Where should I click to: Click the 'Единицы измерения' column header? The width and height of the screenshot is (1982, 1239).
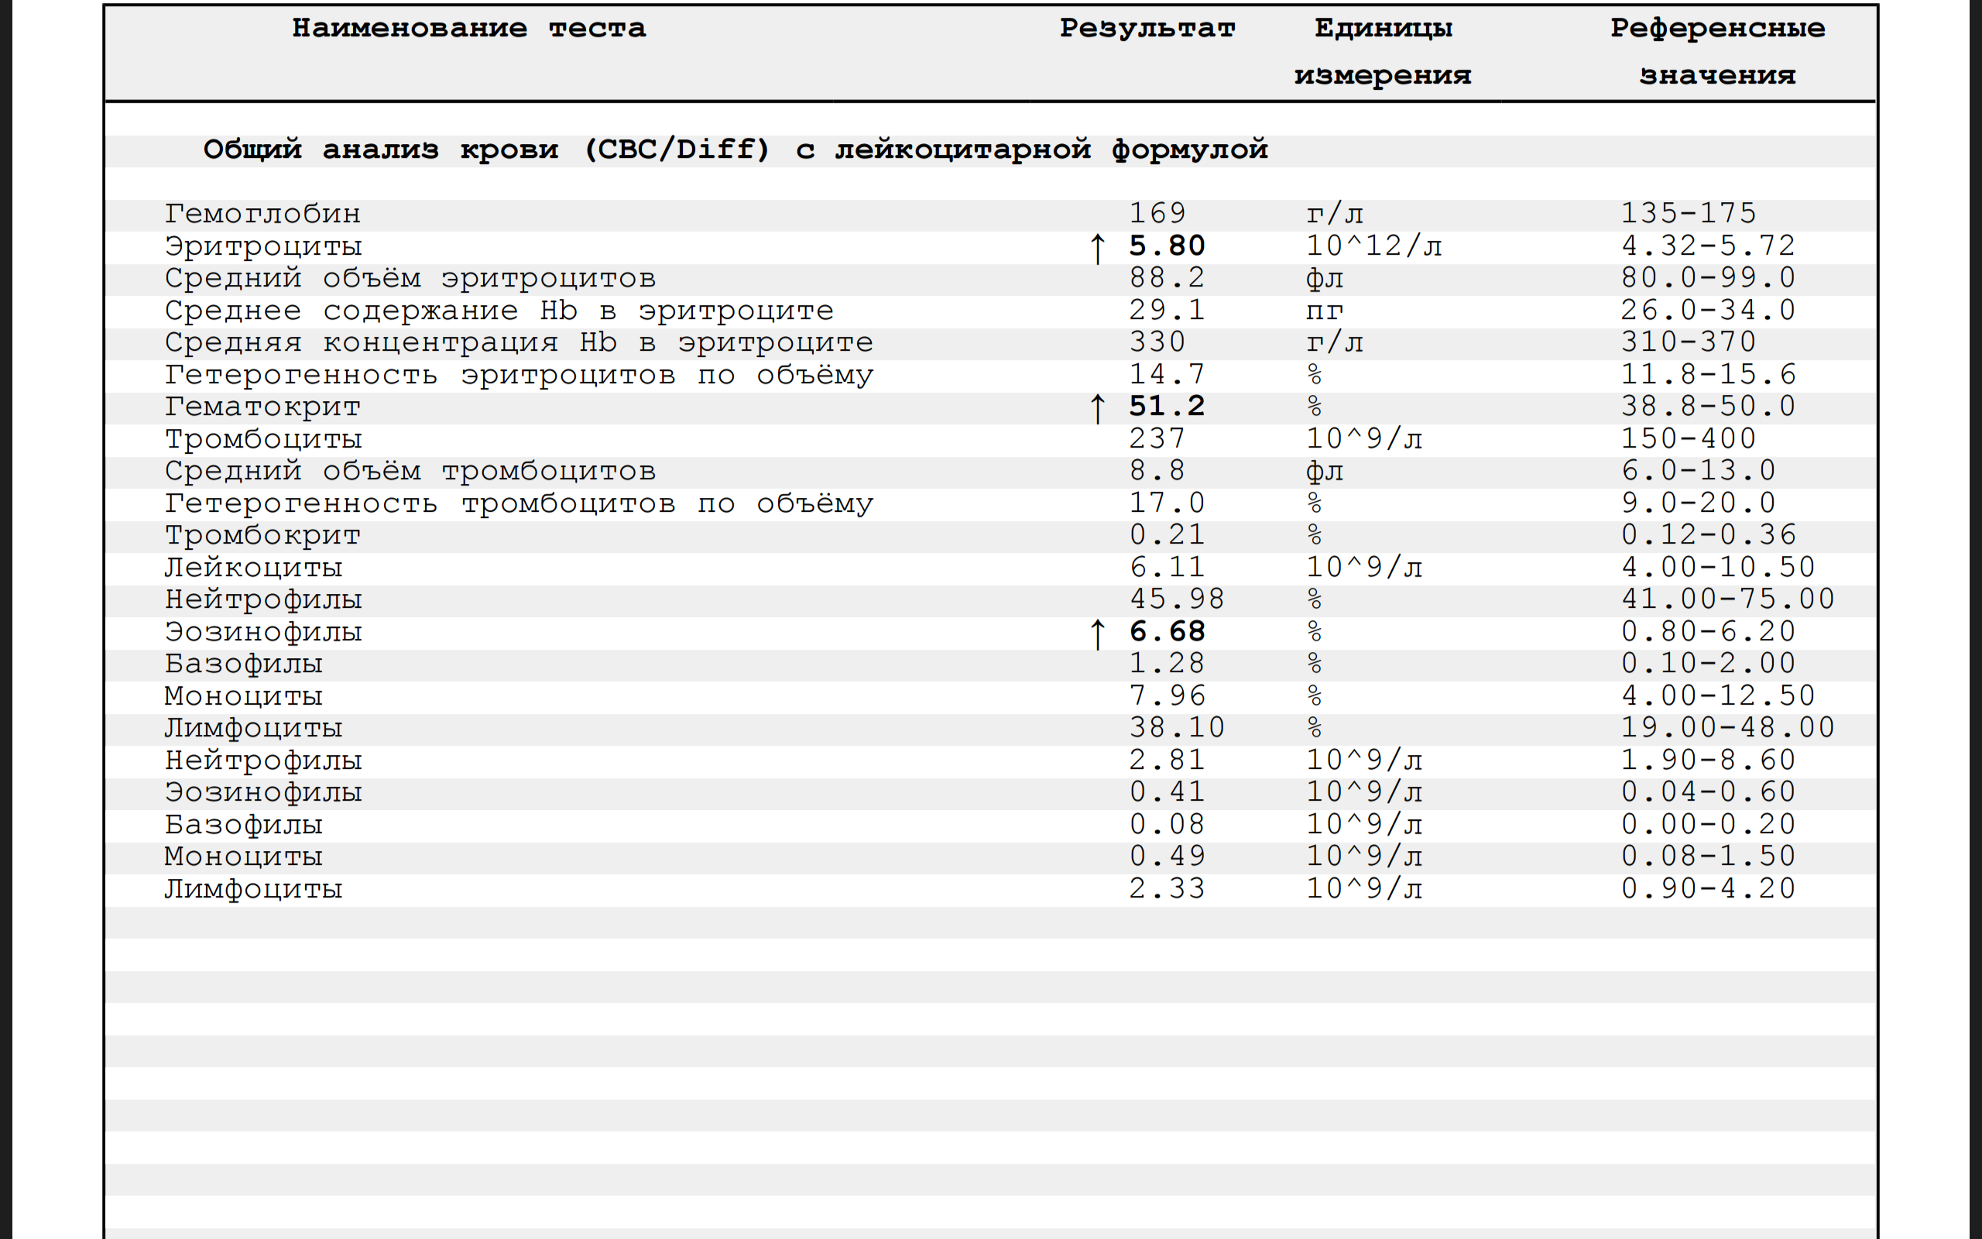(1383, 51)
